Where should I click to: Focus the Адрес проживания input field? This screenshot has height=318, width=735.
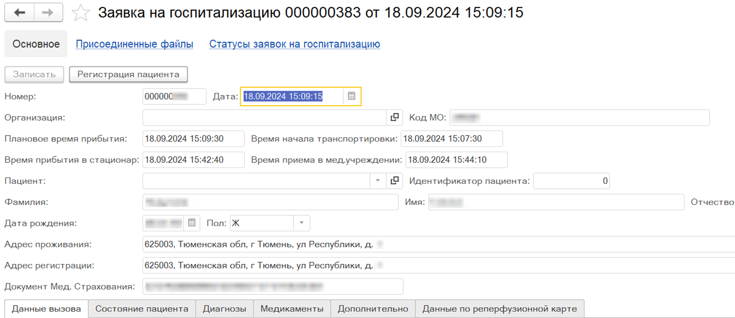coord(436,245)
